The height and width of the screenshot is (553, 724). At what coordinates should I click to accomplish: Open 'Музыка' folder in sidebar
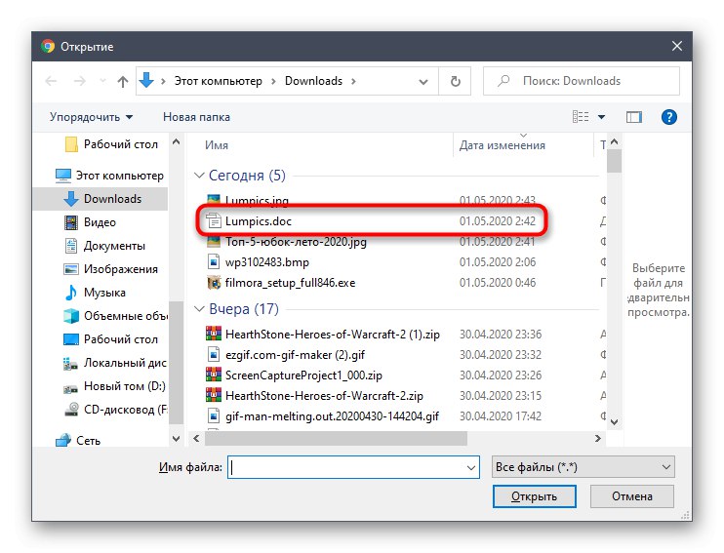click(95, 293)
